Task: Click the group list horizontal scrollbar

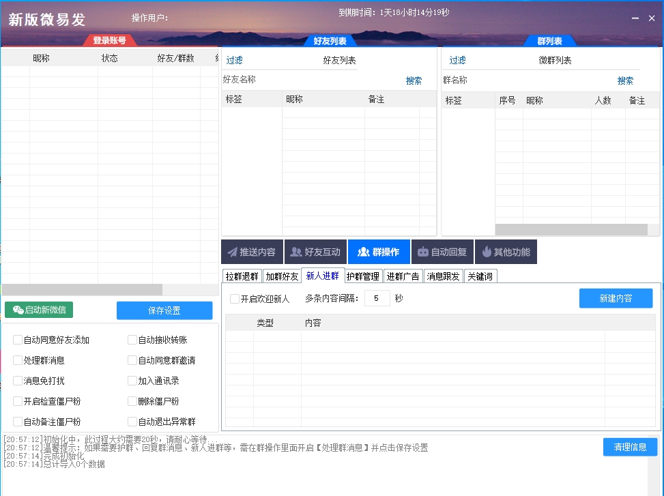Action: click(571, 229)
